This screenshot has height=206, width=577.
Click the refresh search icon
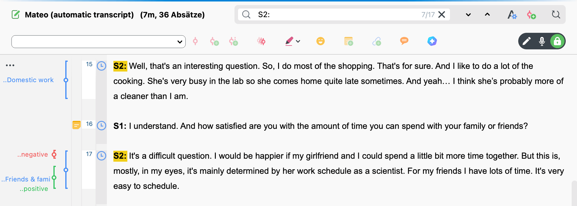(556, 14)
